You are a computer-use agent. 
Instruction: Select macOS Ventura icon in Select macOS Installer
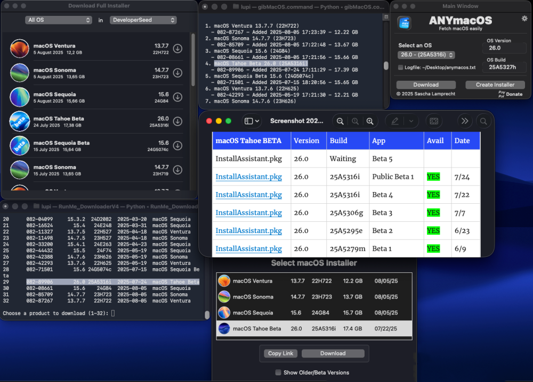[x=224, y=281]
